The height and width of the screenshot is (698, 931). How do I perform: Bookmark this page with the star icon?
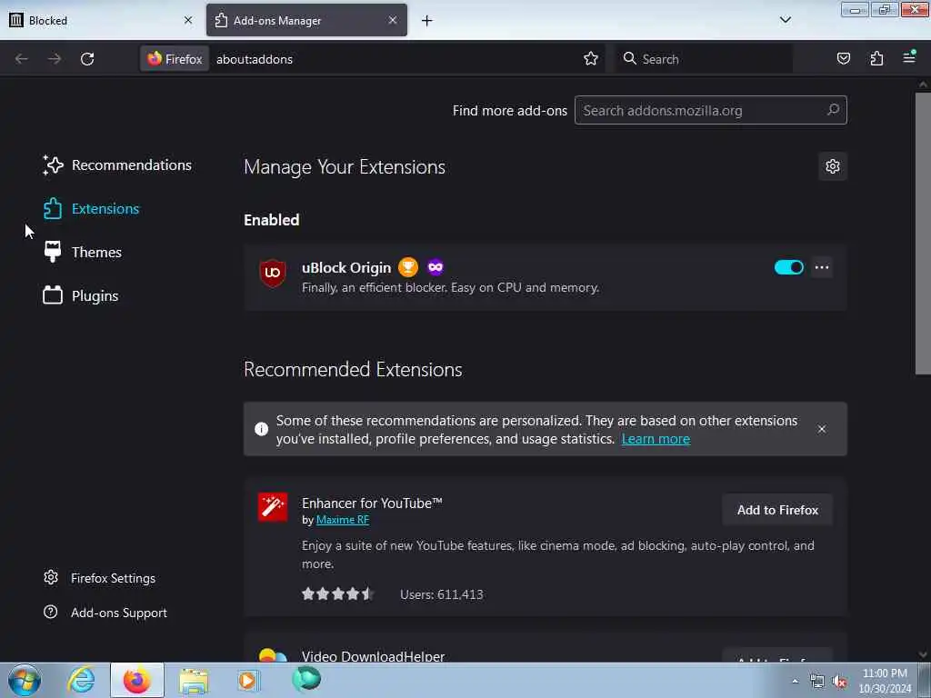point(590,59)
